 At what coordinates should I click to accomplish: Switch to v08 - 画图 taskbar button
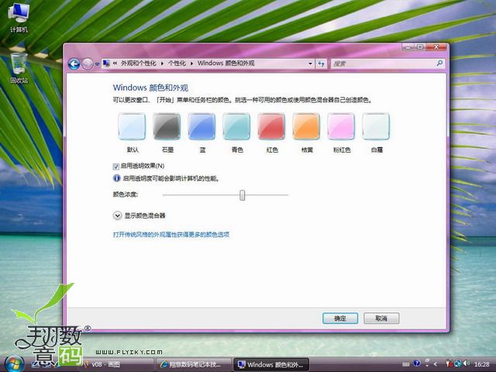117,364
